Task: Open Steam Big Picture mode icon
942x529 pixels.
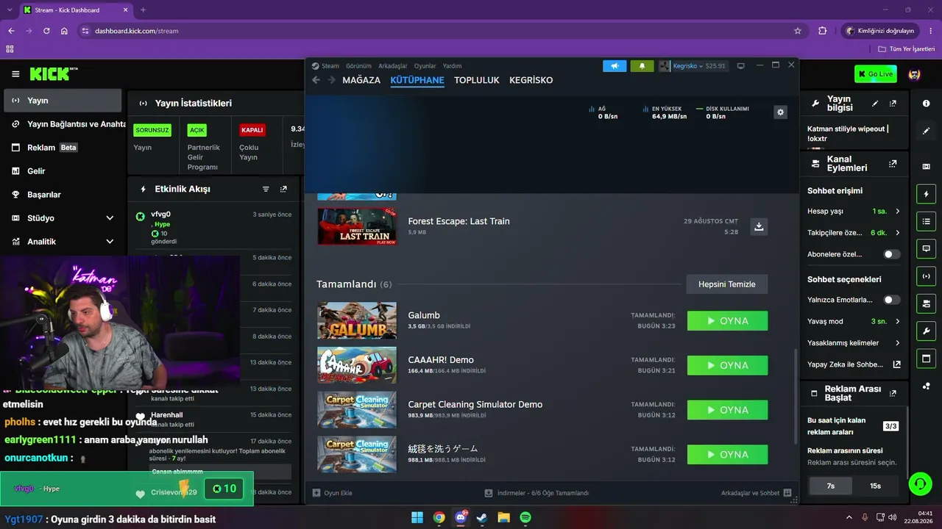Action: [x=740, y=65]
